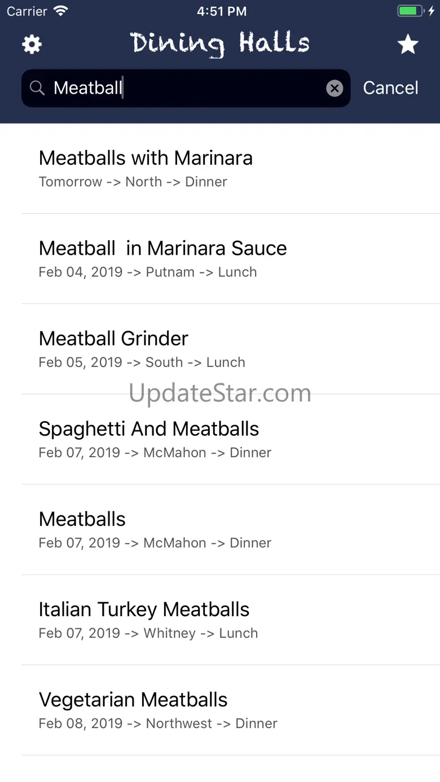Screen dimensions: 440x782
Task: Select Meatball in Marinara Sauce entry
Action: (231, 259)
